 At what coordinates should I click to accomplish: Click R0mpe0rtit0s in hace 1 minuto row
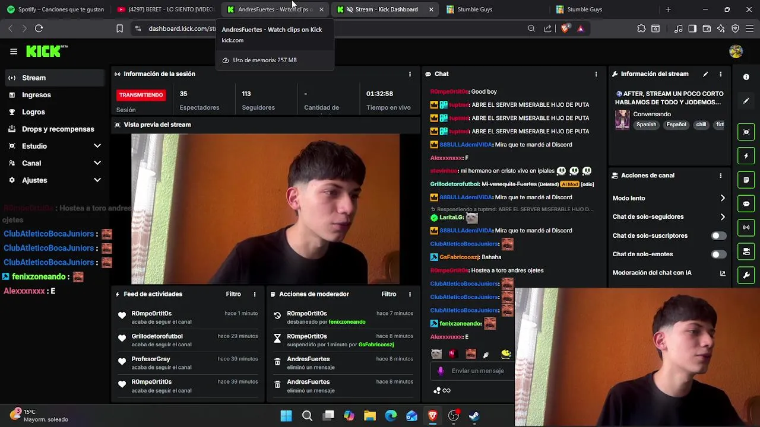(x=151, y=313)
